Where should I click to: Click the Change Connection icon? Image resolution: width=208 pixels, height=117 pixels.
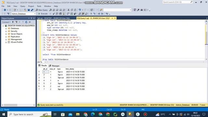click(x=8, y=14)
